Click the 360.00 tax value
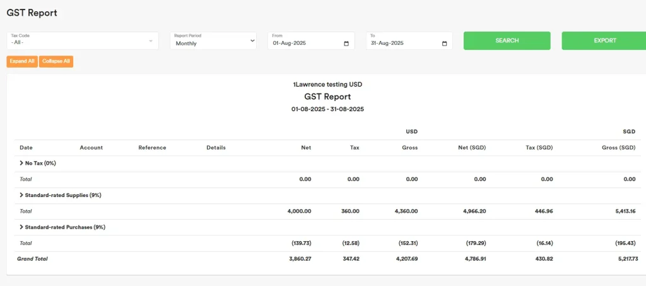 (350, 211)
